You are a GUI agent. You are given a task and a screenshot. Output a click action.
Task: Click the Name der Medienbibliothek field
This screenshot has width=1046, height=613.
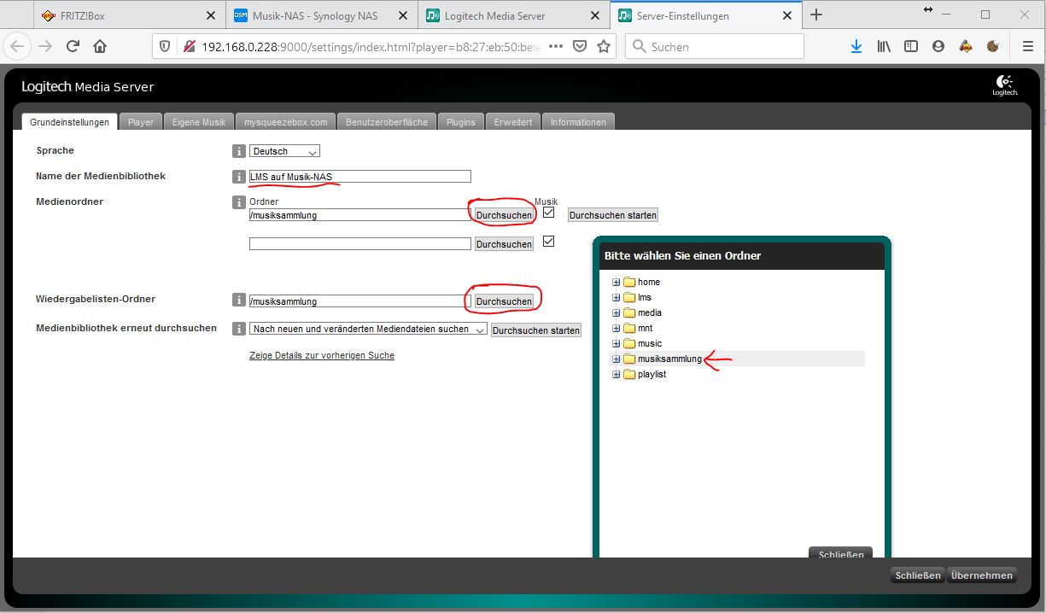pos(359,177)
